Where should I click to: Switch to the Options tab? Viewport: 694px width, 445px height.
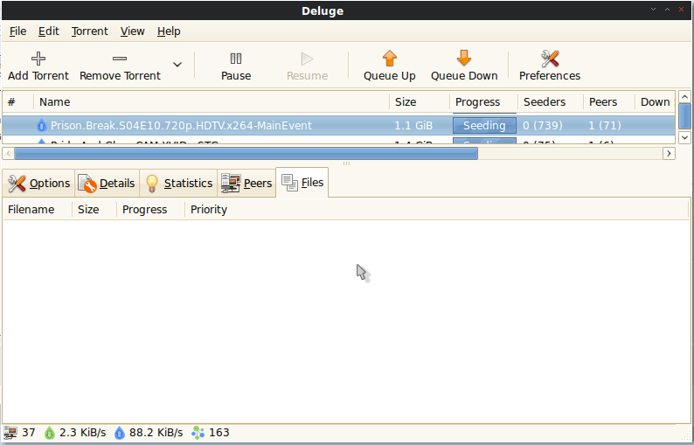click(39, 184)
